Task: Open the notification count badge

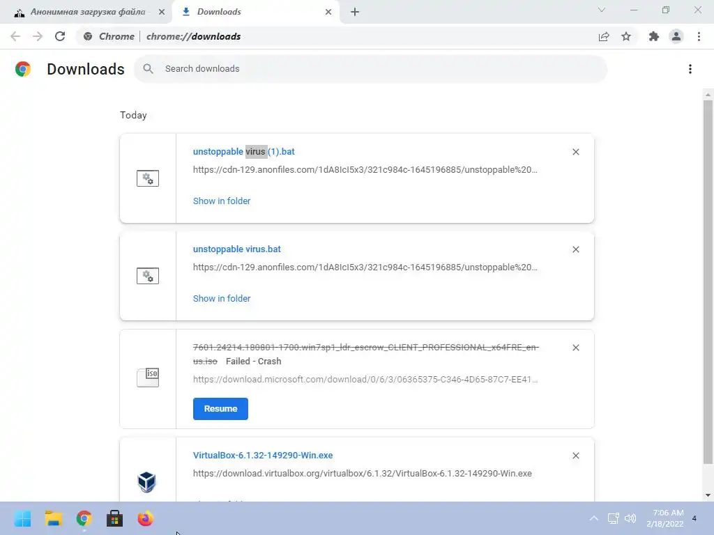Action: point(694,518)
